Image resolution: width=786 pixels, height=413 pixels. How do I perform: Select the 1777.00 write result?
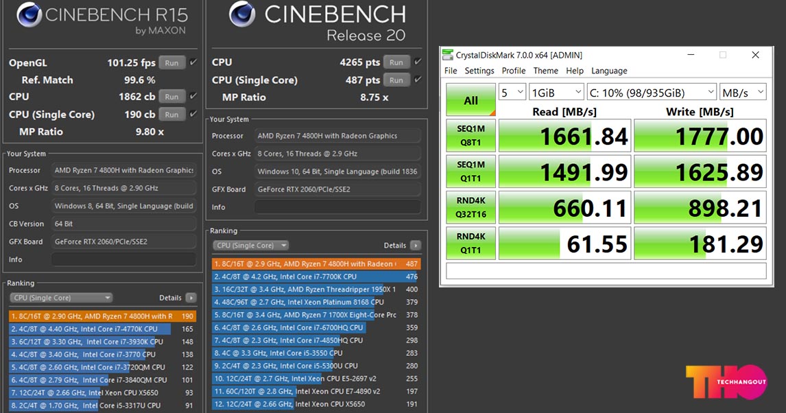click(x=700, y=135)
